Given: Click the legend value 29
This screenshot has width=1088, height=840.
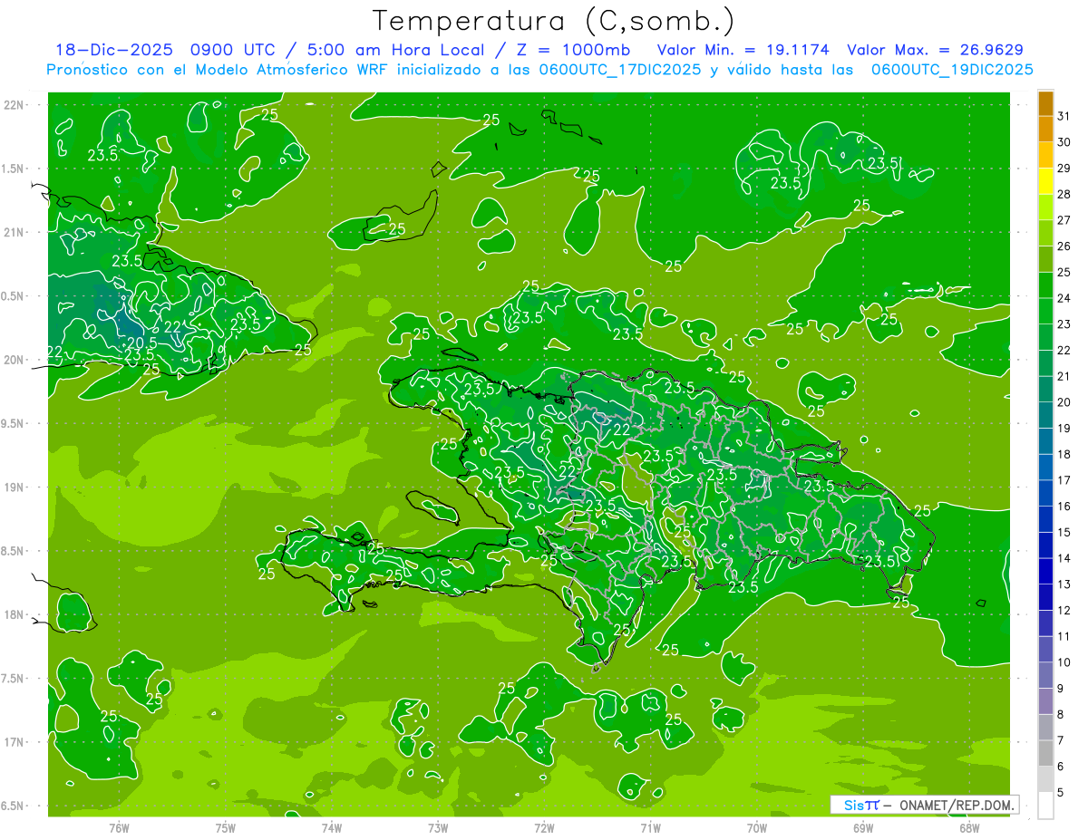Looking at the screenshot, I should (1064, 168).
